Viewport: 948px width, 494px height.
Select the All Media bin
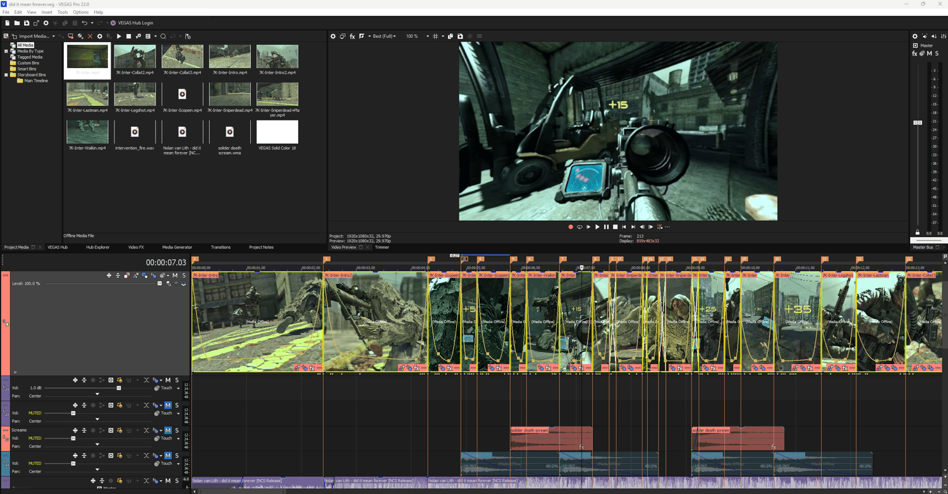click(x=25, y=45)
